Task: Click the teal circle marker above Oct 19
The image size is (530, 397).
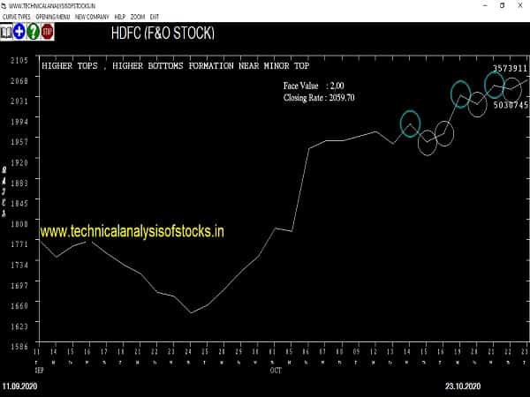Action: [x=460, y=94]
